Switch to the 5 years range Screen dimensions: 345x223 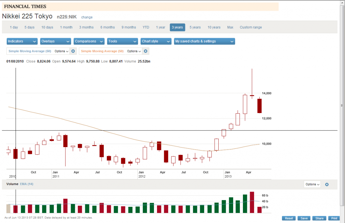point(195,27)
